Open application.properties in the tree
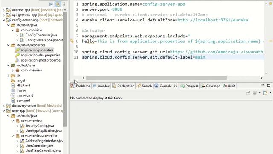 [37, 50]
